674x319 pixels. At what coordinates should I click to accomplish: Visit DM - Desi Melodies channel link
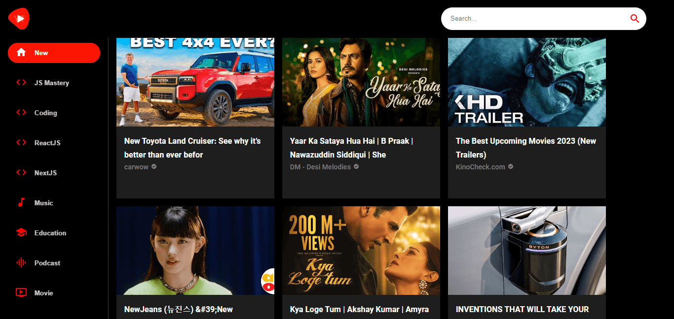point(320,167)
